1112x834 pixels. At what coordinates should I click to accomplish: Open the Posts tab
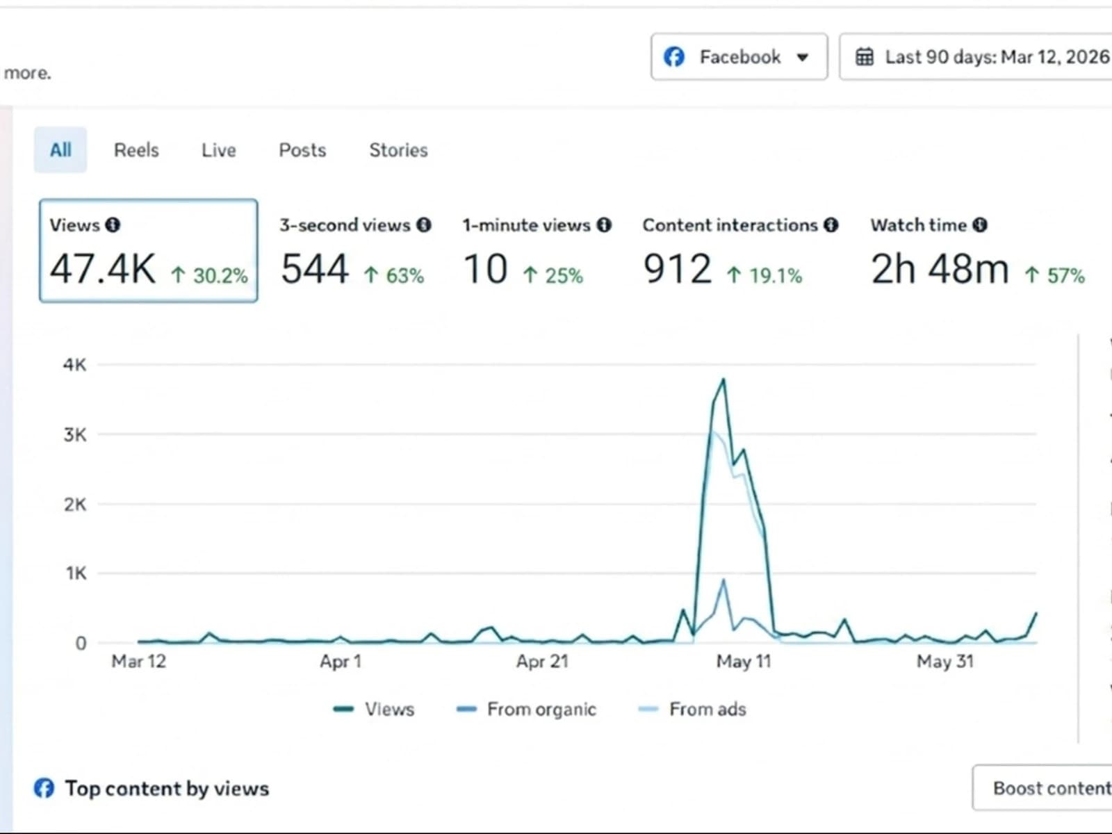302,150
